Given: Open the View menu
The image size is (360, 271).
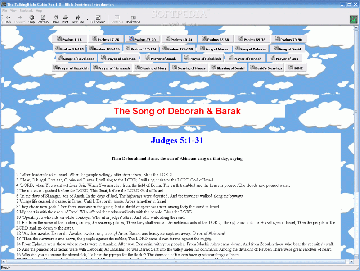Looking at the screenshot, I should click(13, 10).
